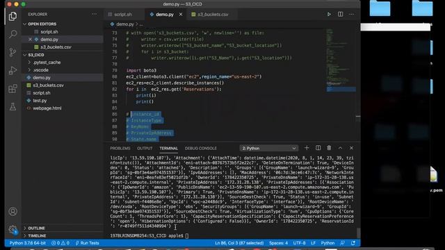
Task: Split the editor to the right
Action: 340,14
